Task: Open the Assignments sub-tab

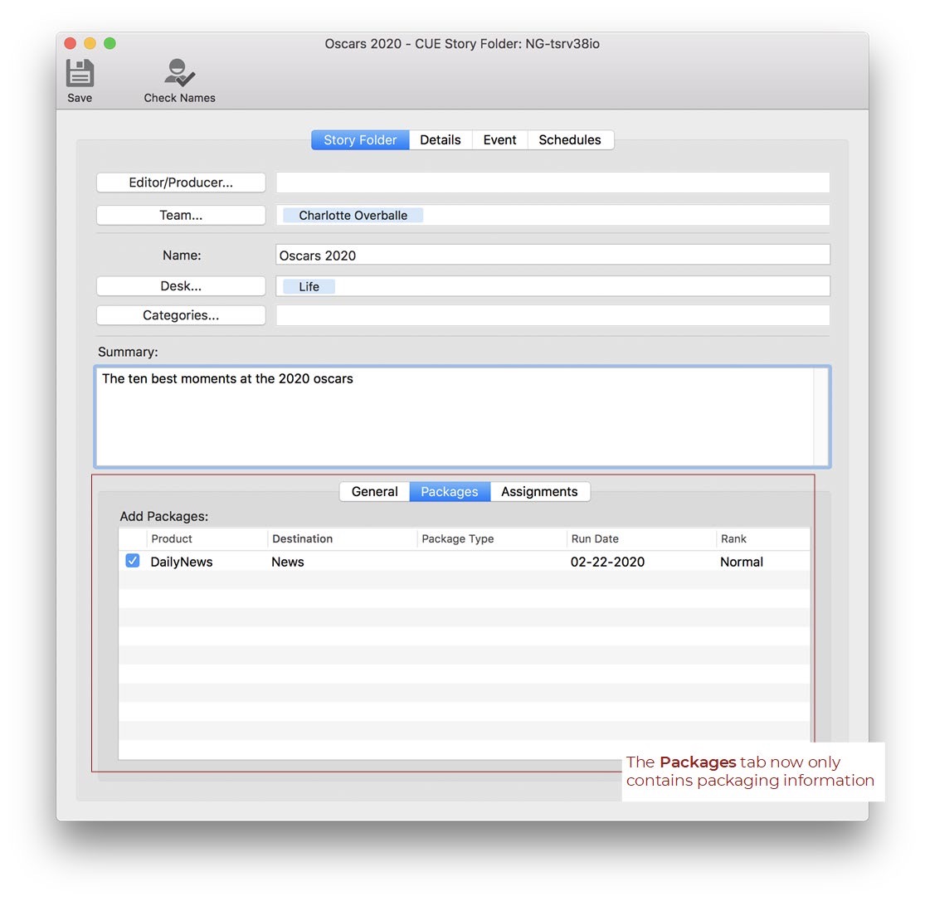Action: pyautogui.click(x=539, y=492)
